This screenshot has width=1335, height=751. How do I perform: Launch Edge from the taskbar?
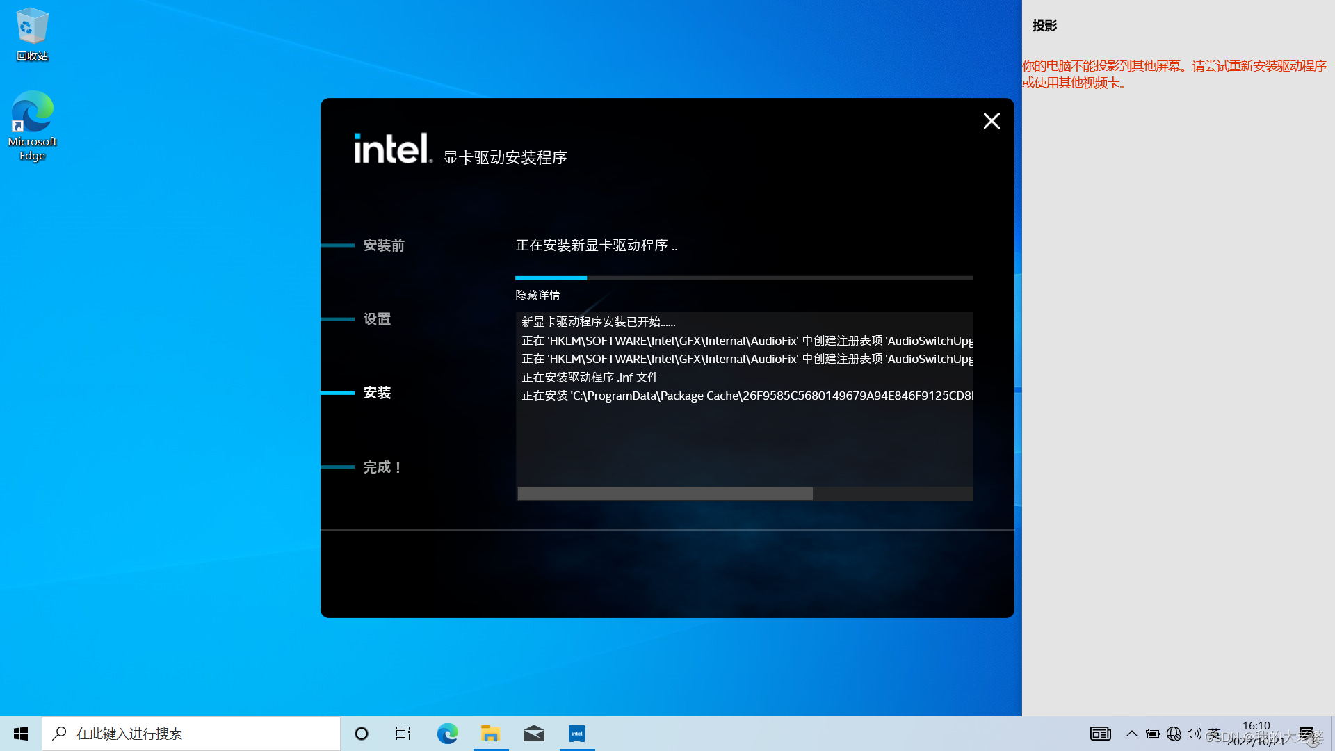(447, 734)
